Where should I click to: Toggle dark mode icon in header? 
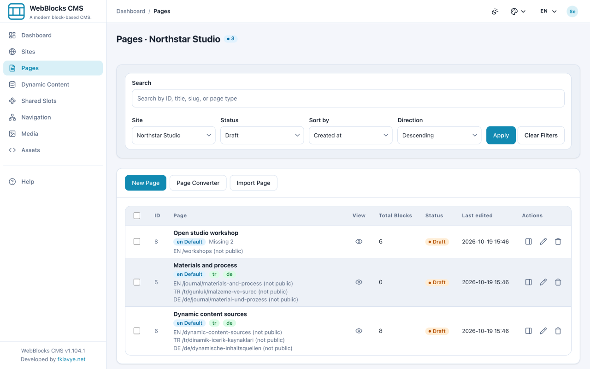pos(495,12)
